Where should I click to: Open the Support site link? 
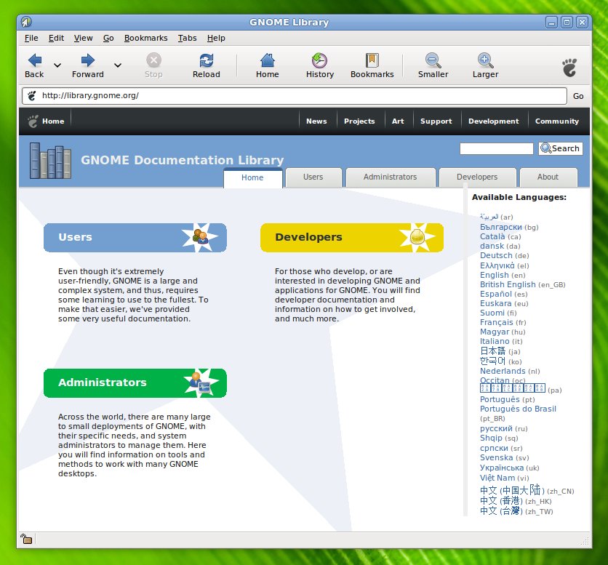coord(436,121)
